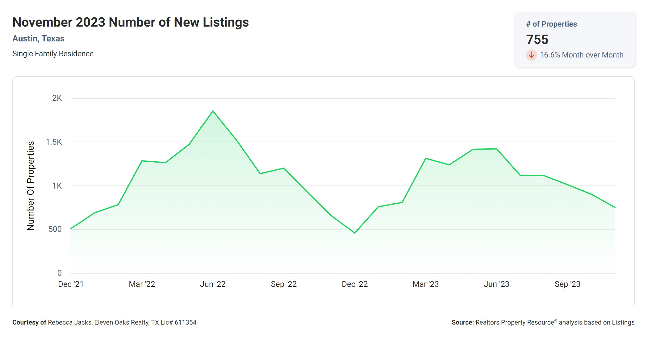This screenshot has height=340, width=647.
Task: Click the Mar '23 x-axis label
Action: click(x=425, y=284)
